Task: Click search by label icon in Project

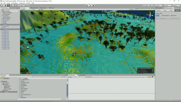Action: [64, 77]
